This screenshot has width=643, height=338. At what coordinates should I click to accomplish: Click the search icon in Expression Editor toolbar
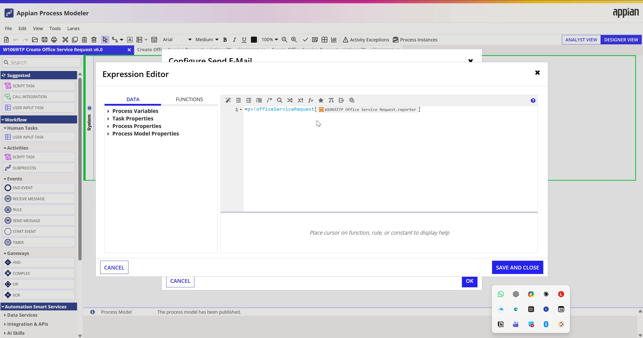coord(280,100)
